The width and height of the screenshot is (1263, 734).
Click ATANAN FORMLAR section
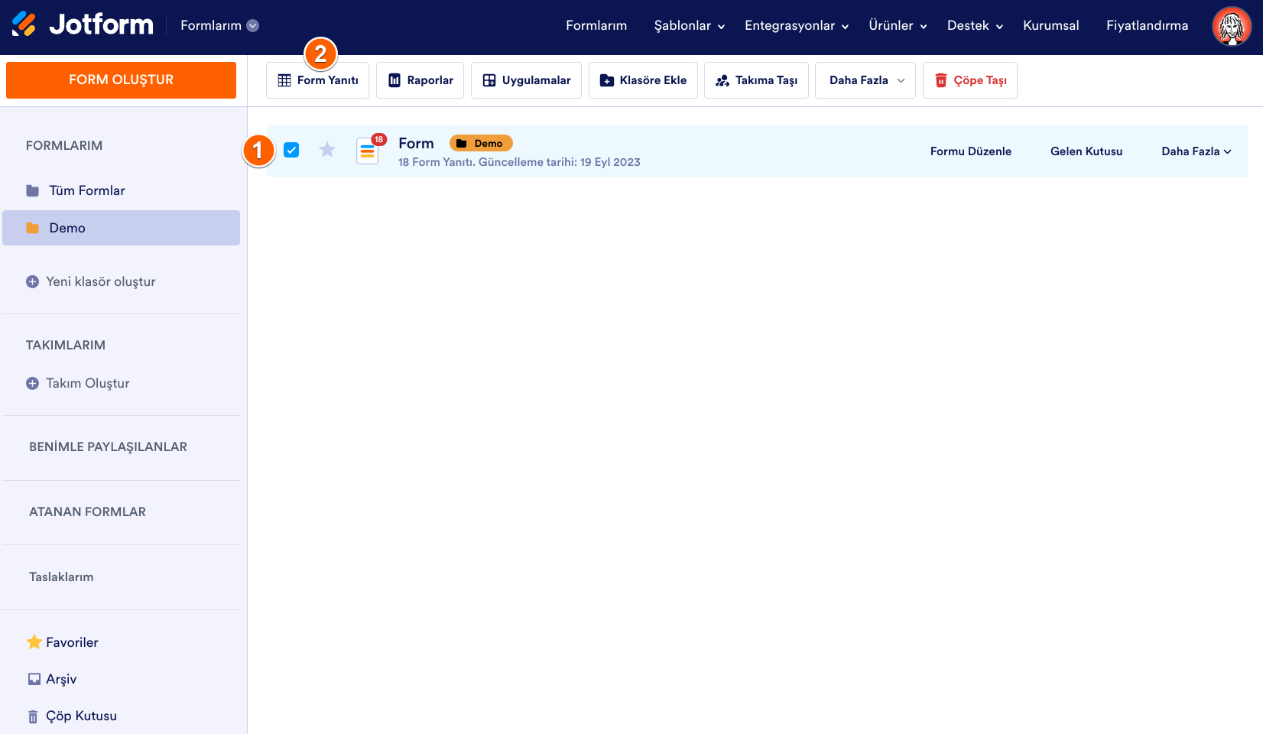click(x=87, y=512)
